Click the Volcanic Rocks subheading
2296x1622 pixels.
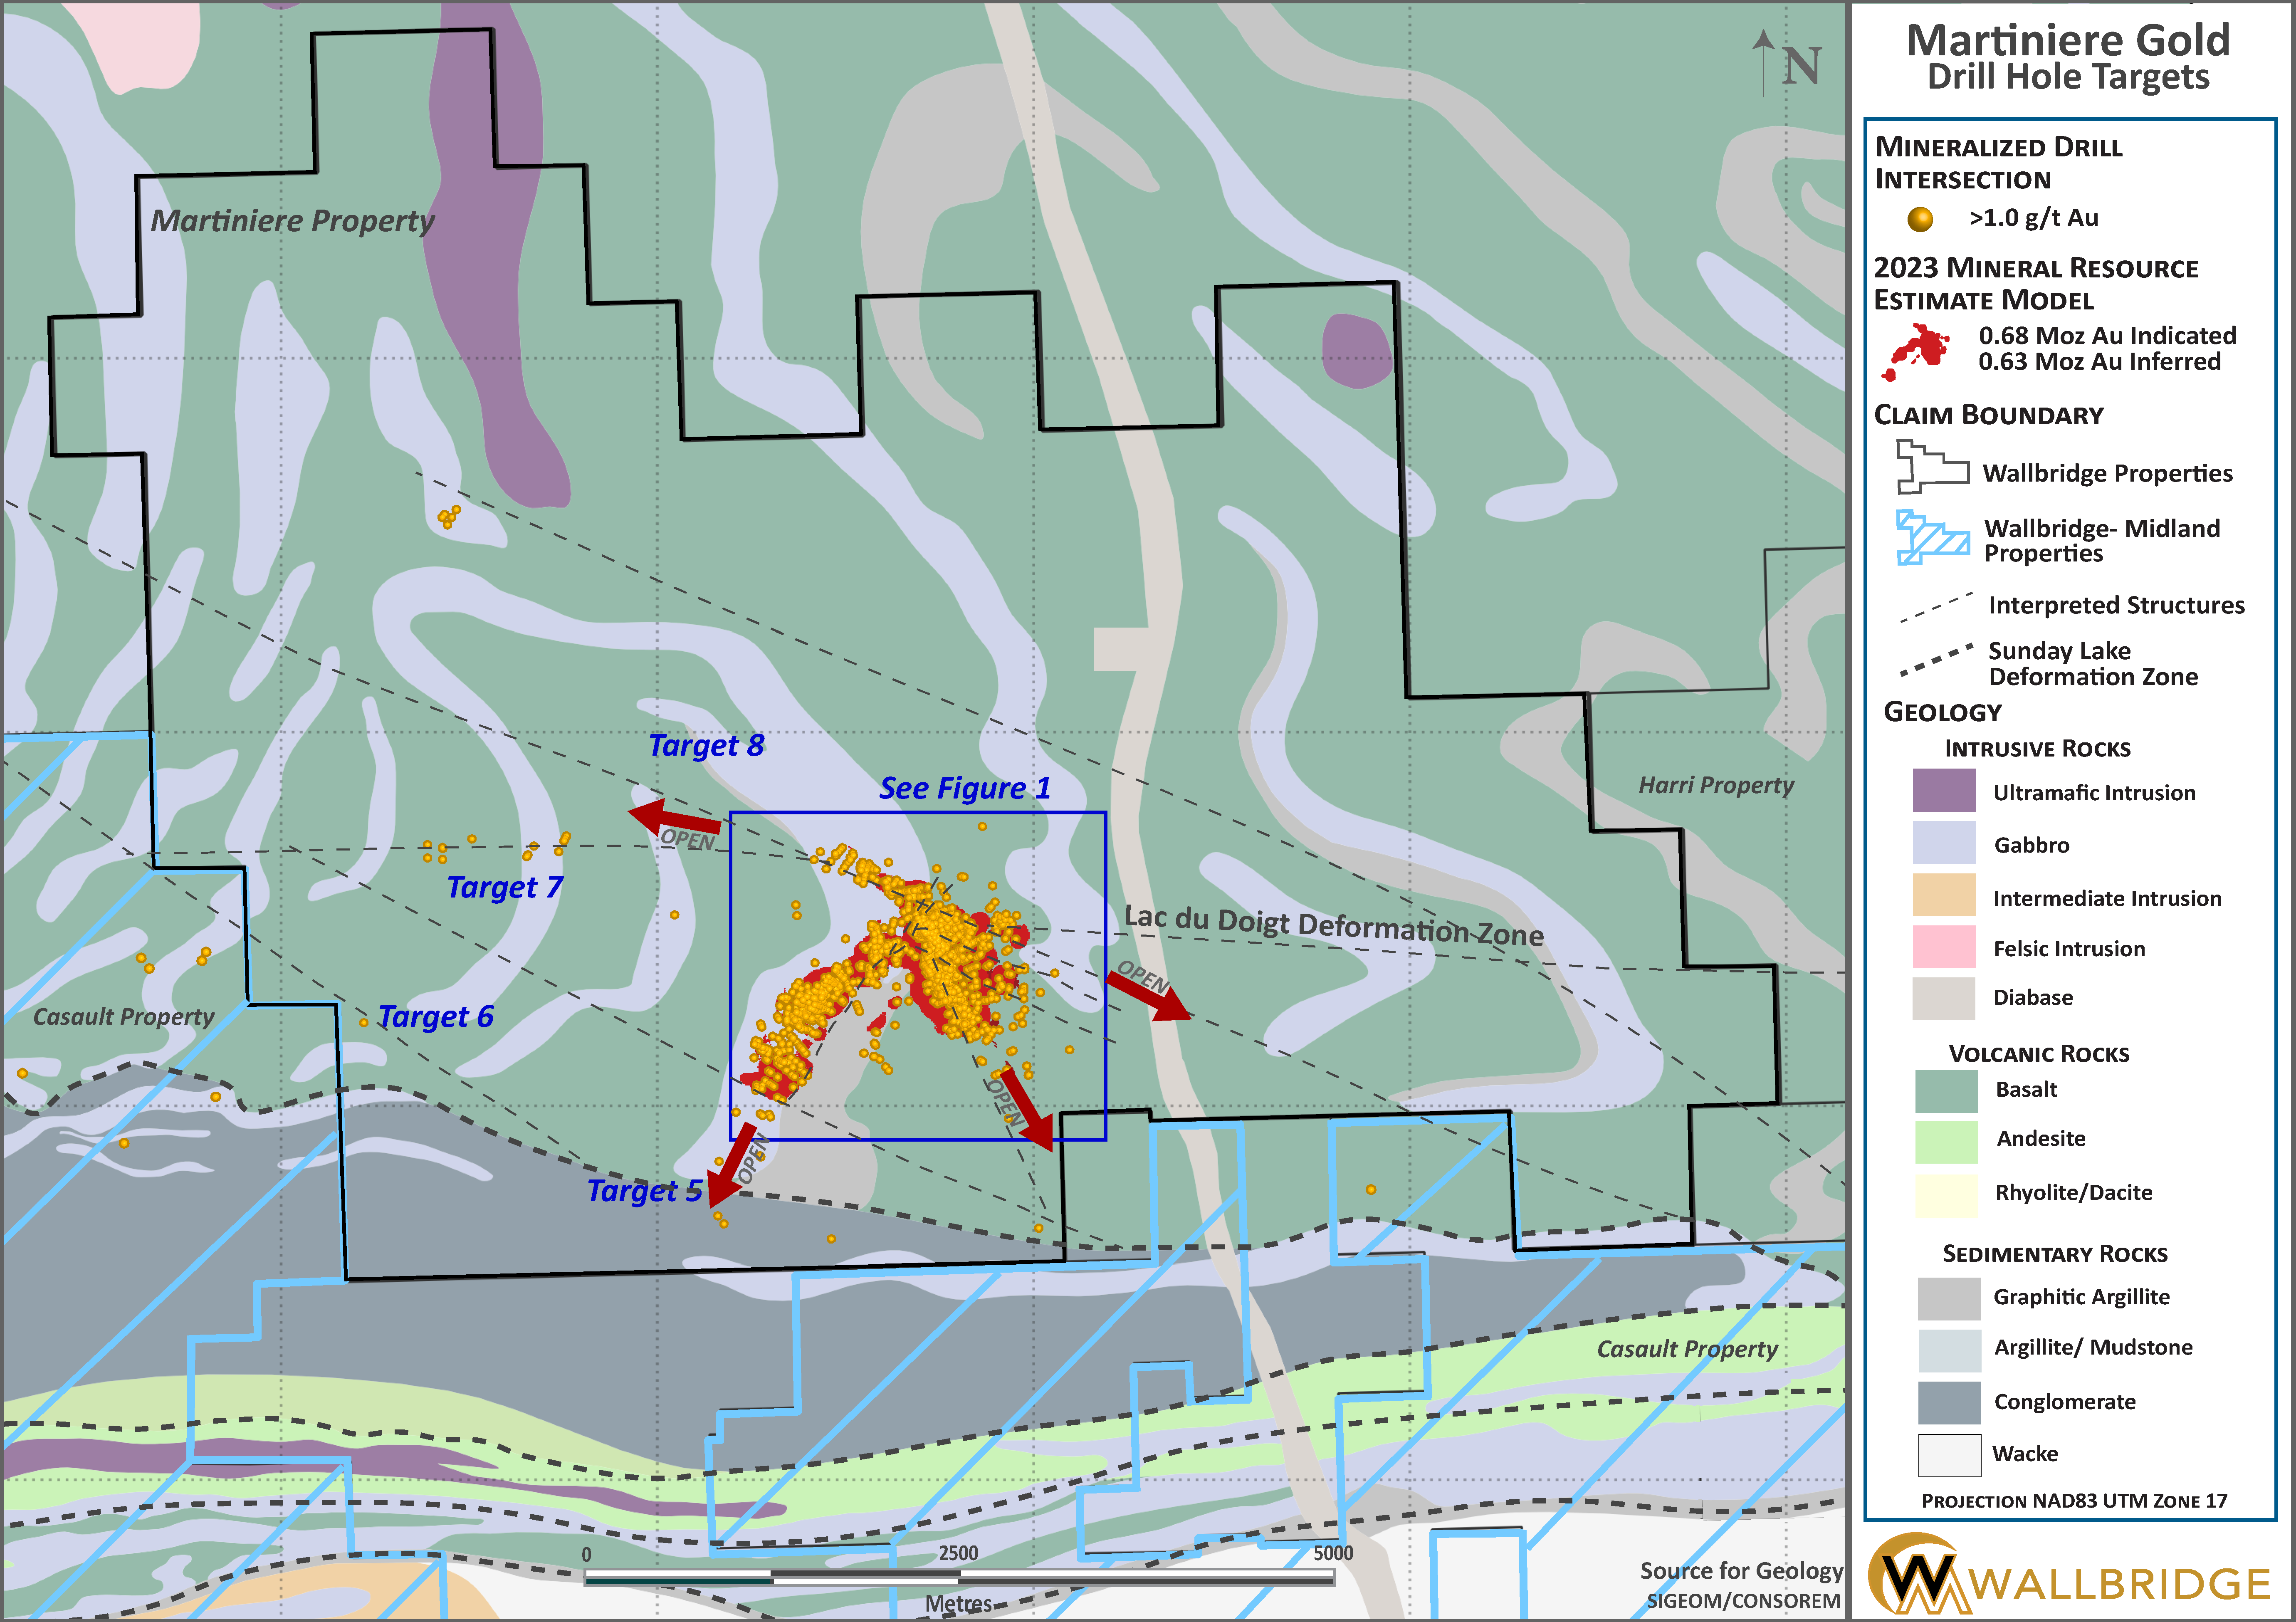(x=2038, y=1054)
